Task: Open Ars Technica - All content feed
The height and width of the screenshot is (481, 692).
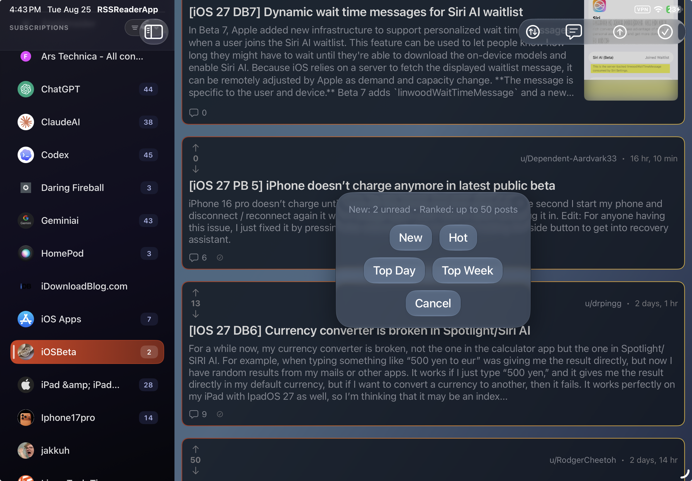Action: 87,56
